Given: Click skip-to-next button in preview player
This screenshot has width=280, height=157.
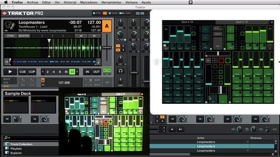Looking at the screenshot, I should pyautogui.click(x=180, y=129).
